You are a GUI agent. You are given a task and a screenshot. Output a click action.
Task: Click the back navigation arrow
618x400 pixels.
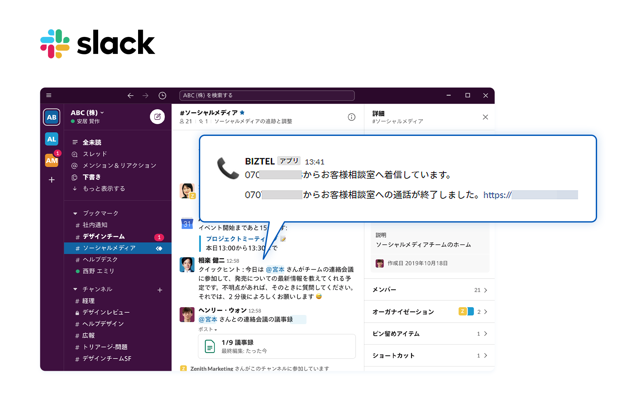coord(130,95)
